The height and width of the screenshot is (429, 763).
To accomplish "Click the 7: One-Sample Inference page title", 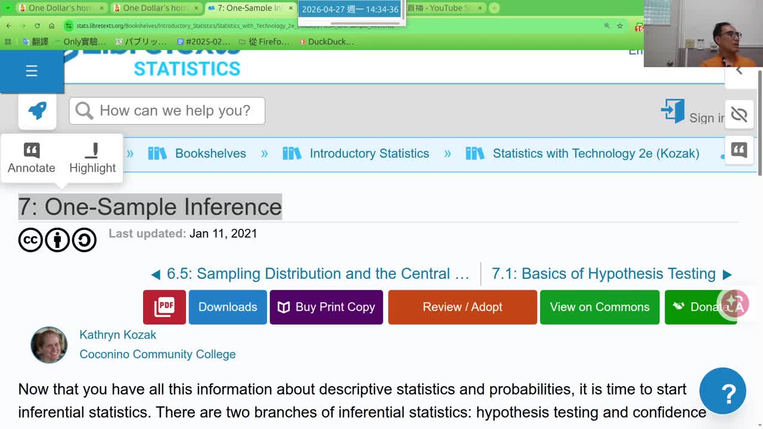I will [x=150, y=207].
